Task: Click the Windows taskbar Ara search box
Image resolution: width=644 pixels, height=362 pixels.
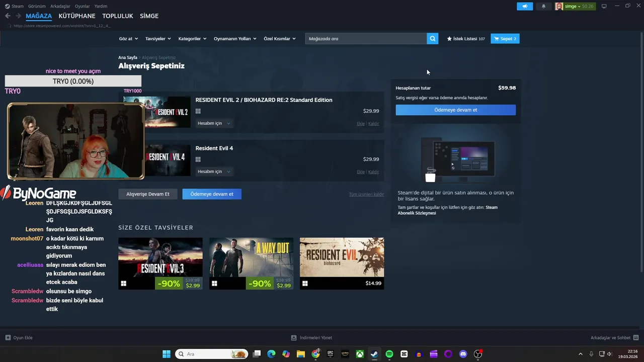Action: click(x=211, y=354)
